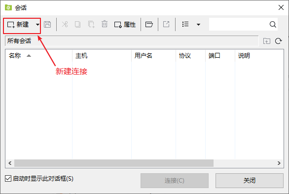This screenshot has width=289, height=194.
Task: Click the 所有会话 path bar
Action: (x=132, y=41)
